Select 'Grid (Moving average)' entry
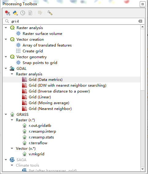The image size is (148, 174). 49,103
